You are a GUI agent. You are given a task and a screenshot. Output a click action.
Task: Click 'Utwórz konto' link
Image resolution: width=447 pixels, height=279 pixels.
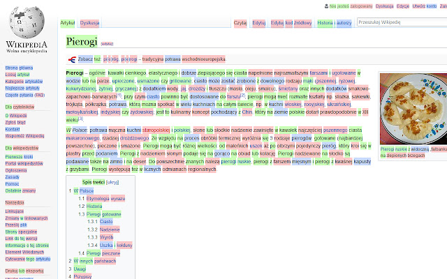pyautogui.click(x=425, y=6)
